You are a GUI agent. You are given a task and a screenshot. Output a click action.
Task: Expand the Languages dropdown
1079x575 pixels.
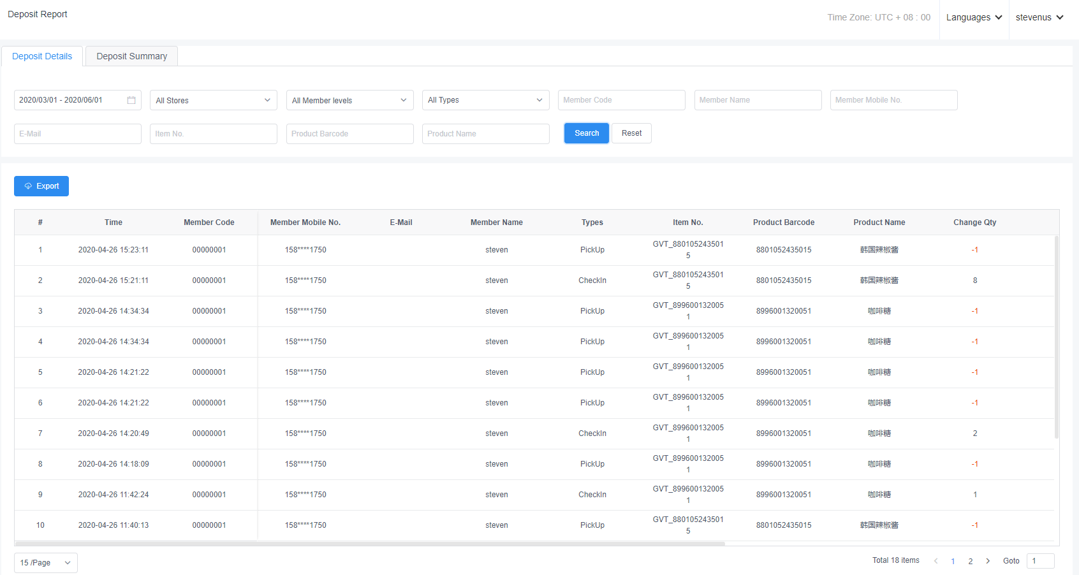click(974, 17)
